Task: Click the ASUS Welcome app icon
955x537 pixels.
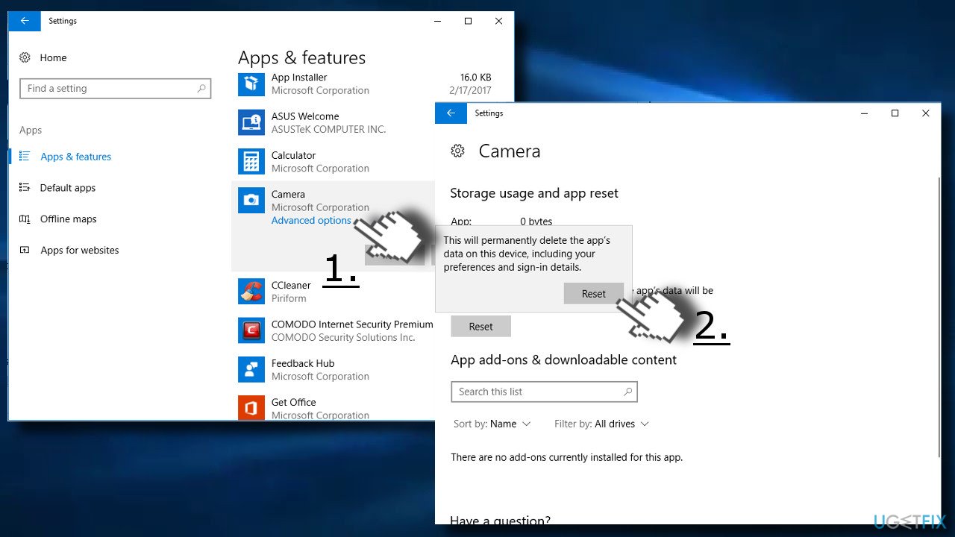Action: [251, 122]
